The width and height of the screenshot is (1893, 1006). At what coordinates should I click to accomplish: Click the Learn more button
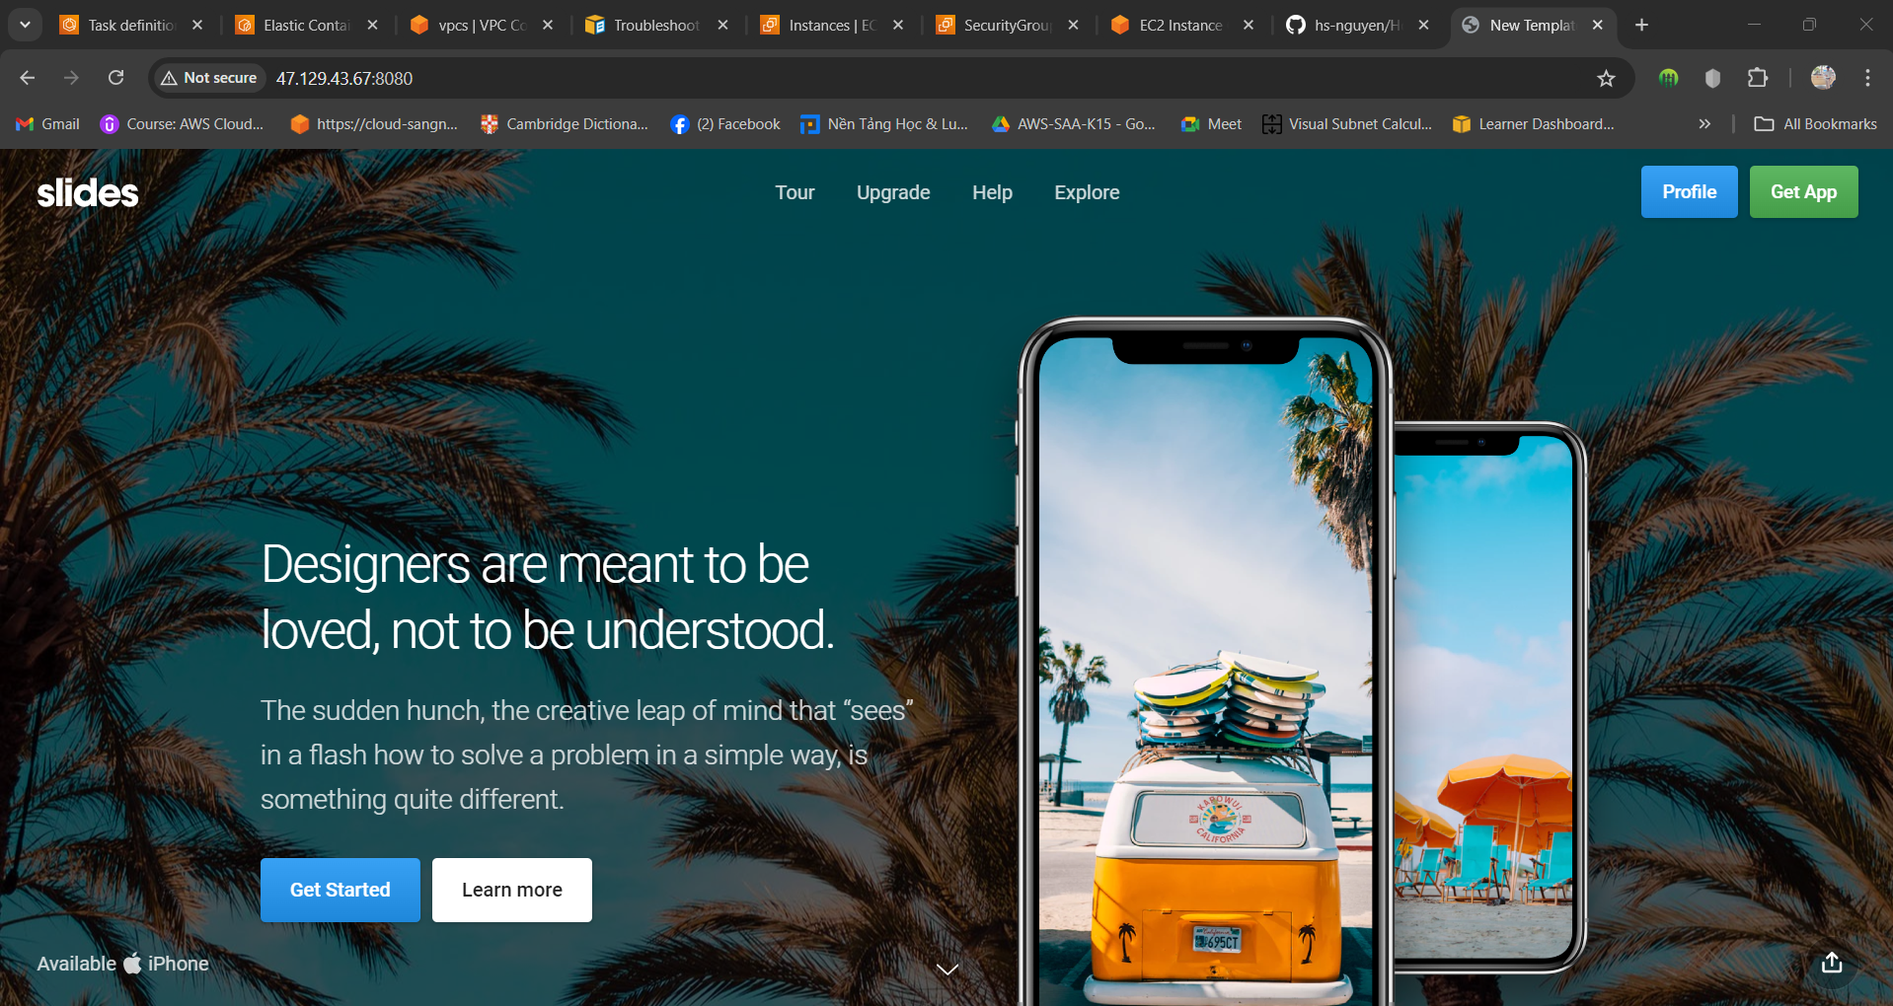point(511,890)
